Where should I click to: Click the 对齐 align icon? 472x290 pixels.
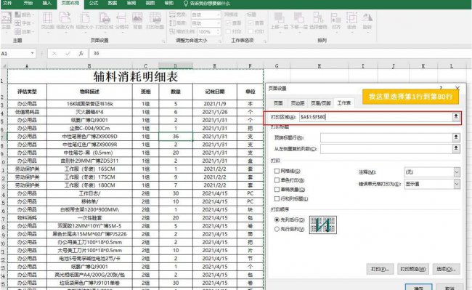pos(336,21)
